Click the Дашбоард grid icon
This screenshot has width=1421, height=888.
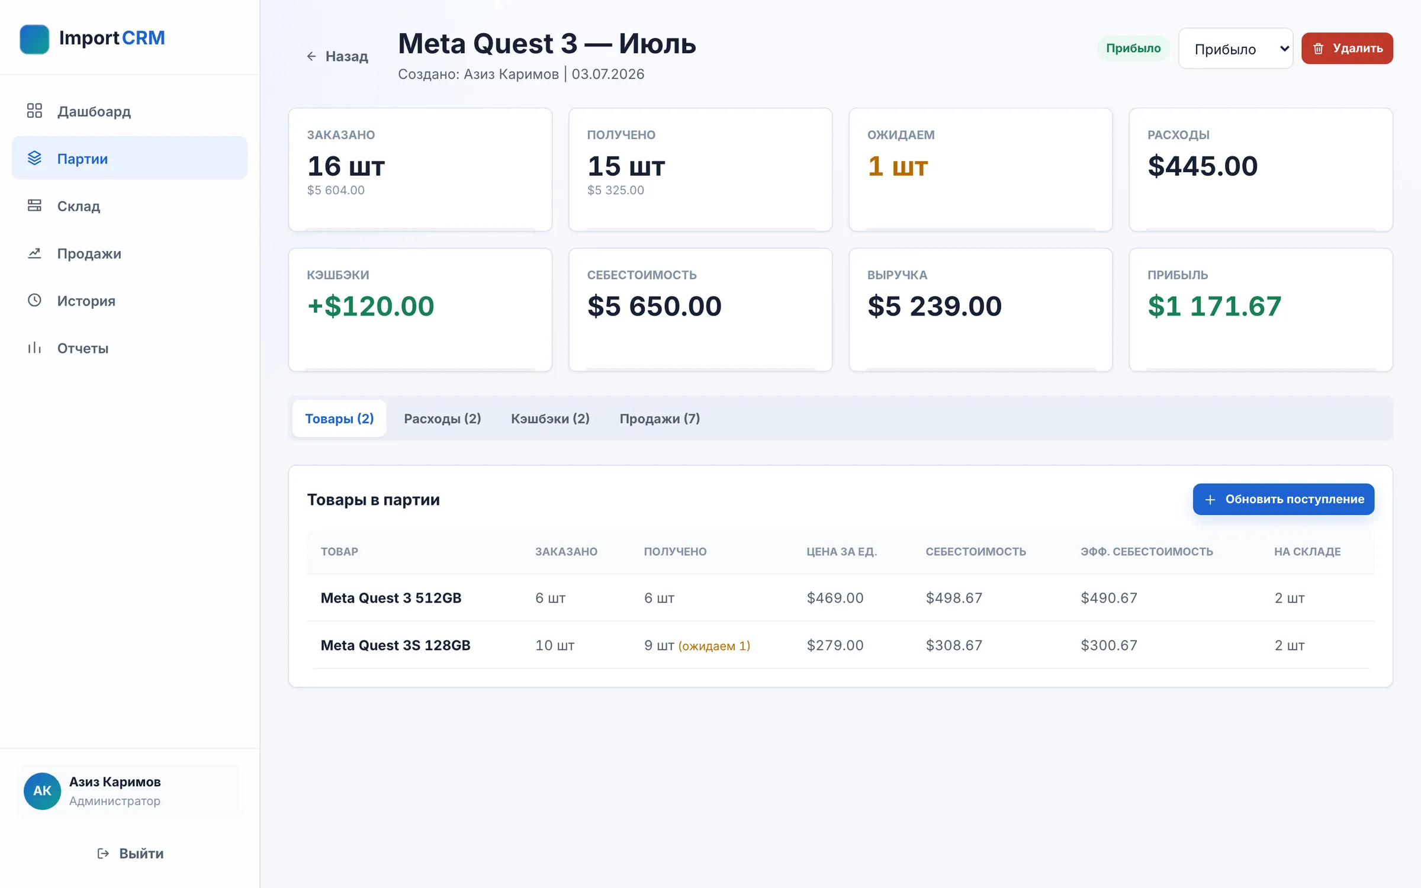point(34,111)
